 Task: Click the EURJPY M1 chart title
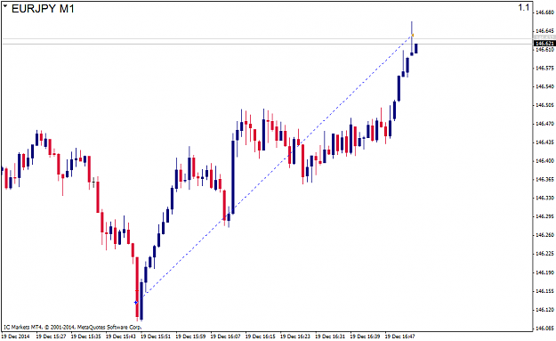click(43, 9)
